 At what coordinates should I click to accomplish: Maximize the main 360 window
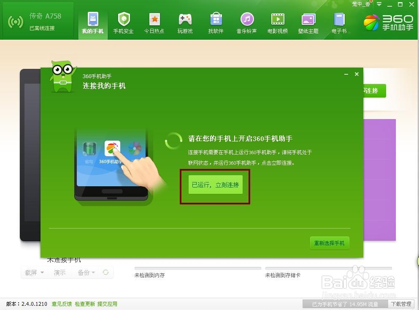[400, 4]
